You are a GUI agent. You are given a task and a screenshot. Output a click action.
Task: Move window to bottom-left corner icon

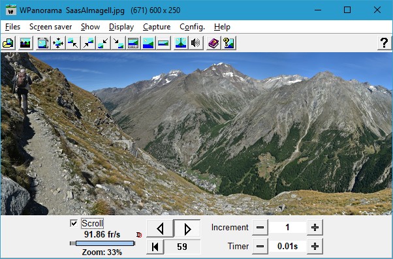(103, 43)
